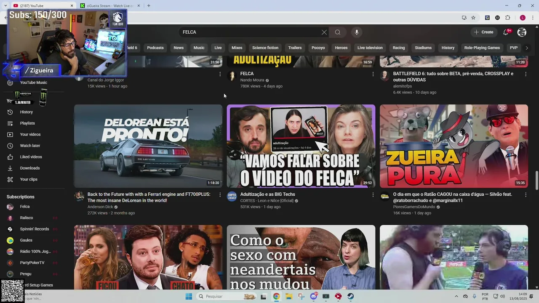Open the DeLorean está pronto thumbnail
The height and width of the screenshot is (303, 539).
coord(148,146)
